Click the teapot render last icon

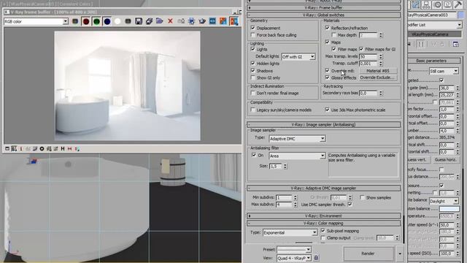point(202,21)
